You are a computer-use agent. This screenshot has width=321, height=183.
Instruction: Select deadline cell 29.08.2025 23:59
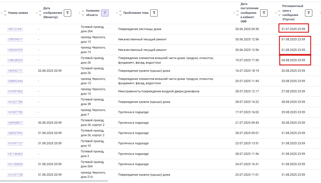pos(293,112)
